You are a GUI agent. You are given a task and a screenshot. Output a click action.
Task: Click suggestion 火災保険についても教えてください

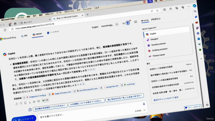click(86, 103)
